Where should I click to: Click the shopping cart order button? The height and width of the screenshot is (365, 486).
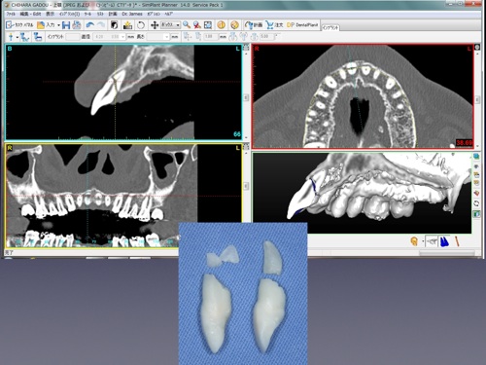[x=274, y=25]
